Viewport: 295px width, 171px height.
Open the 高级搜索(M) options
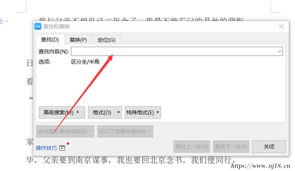tap(62, 113)
